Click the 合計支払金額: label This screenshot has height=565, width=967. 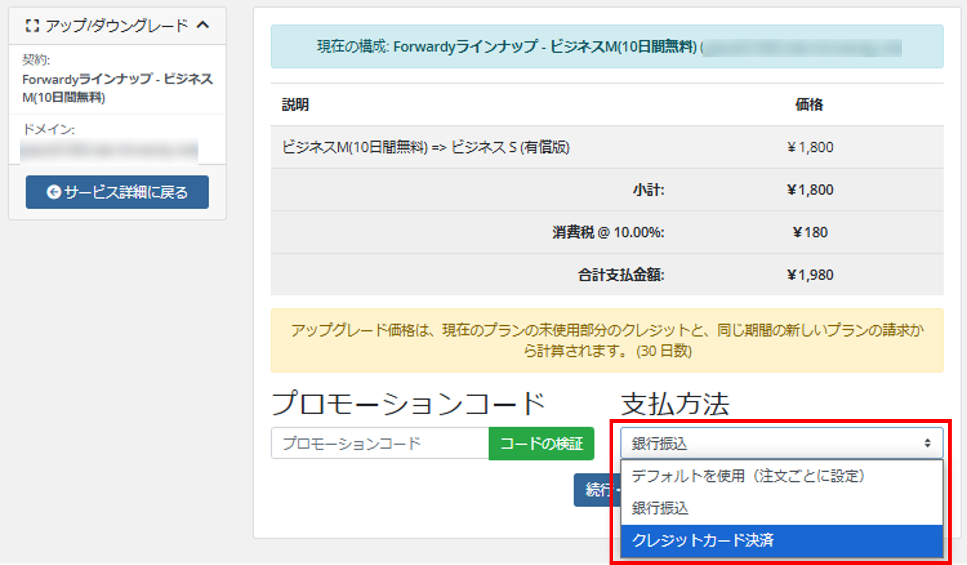(x=621, y=275)
